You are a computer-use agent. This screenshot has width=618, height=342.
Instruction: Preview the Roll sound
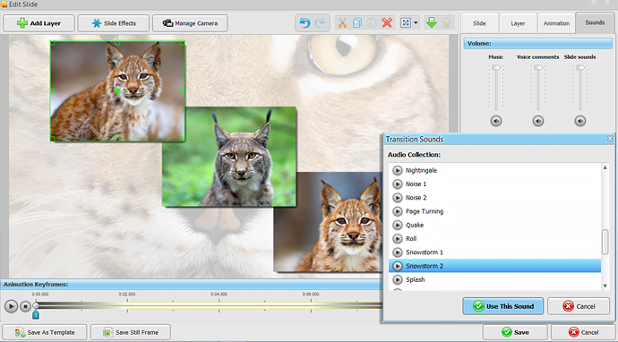398,238
